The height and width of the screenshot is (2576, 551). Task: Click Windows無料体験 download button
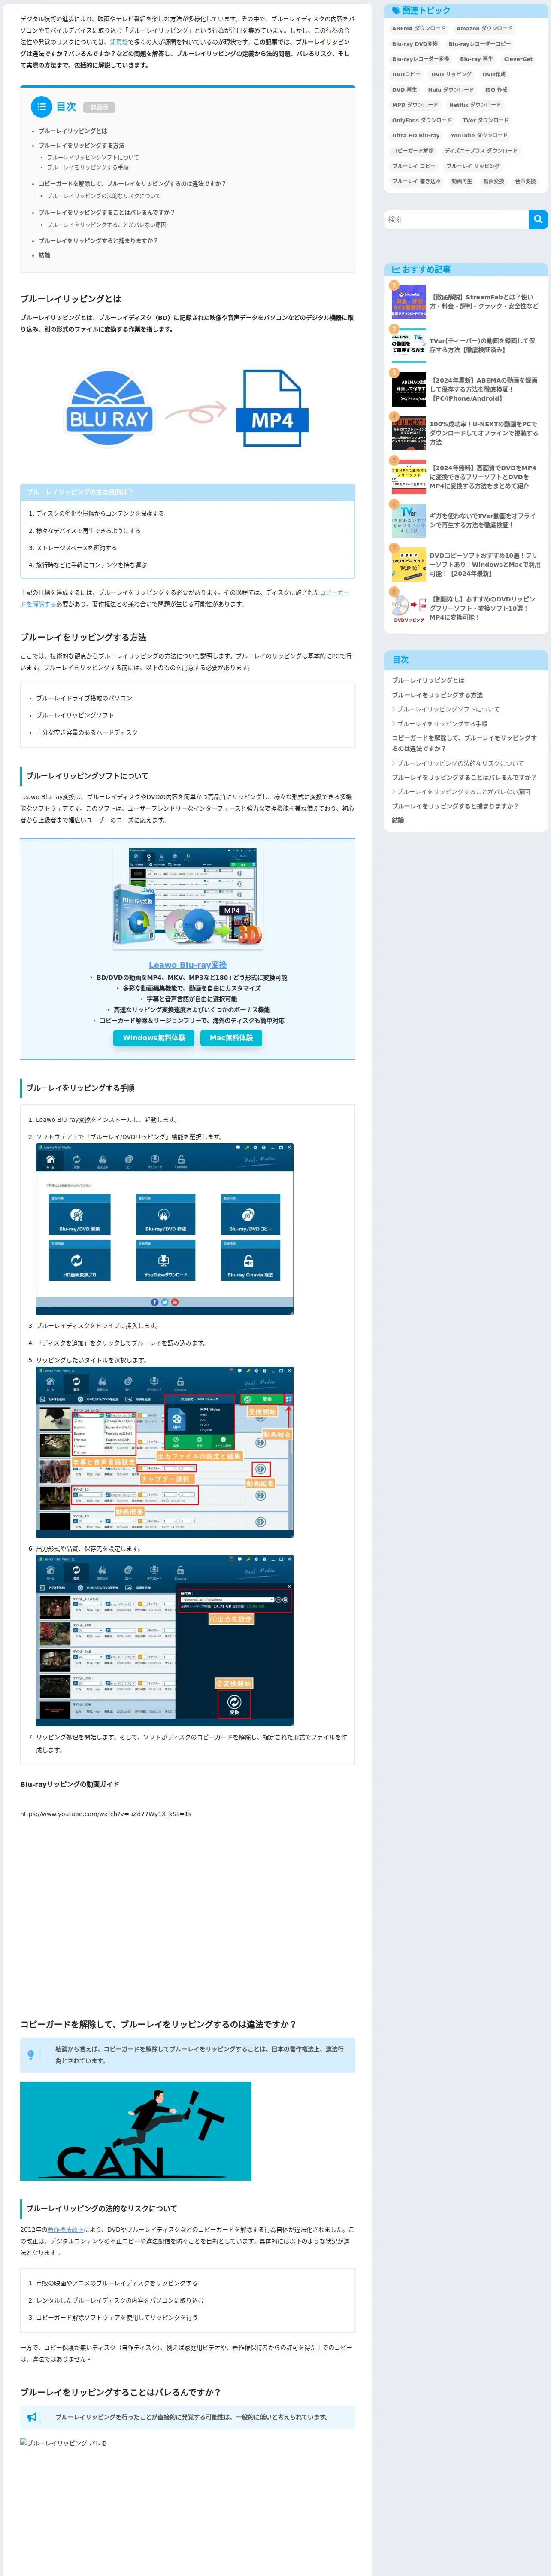coord(154,1038)
